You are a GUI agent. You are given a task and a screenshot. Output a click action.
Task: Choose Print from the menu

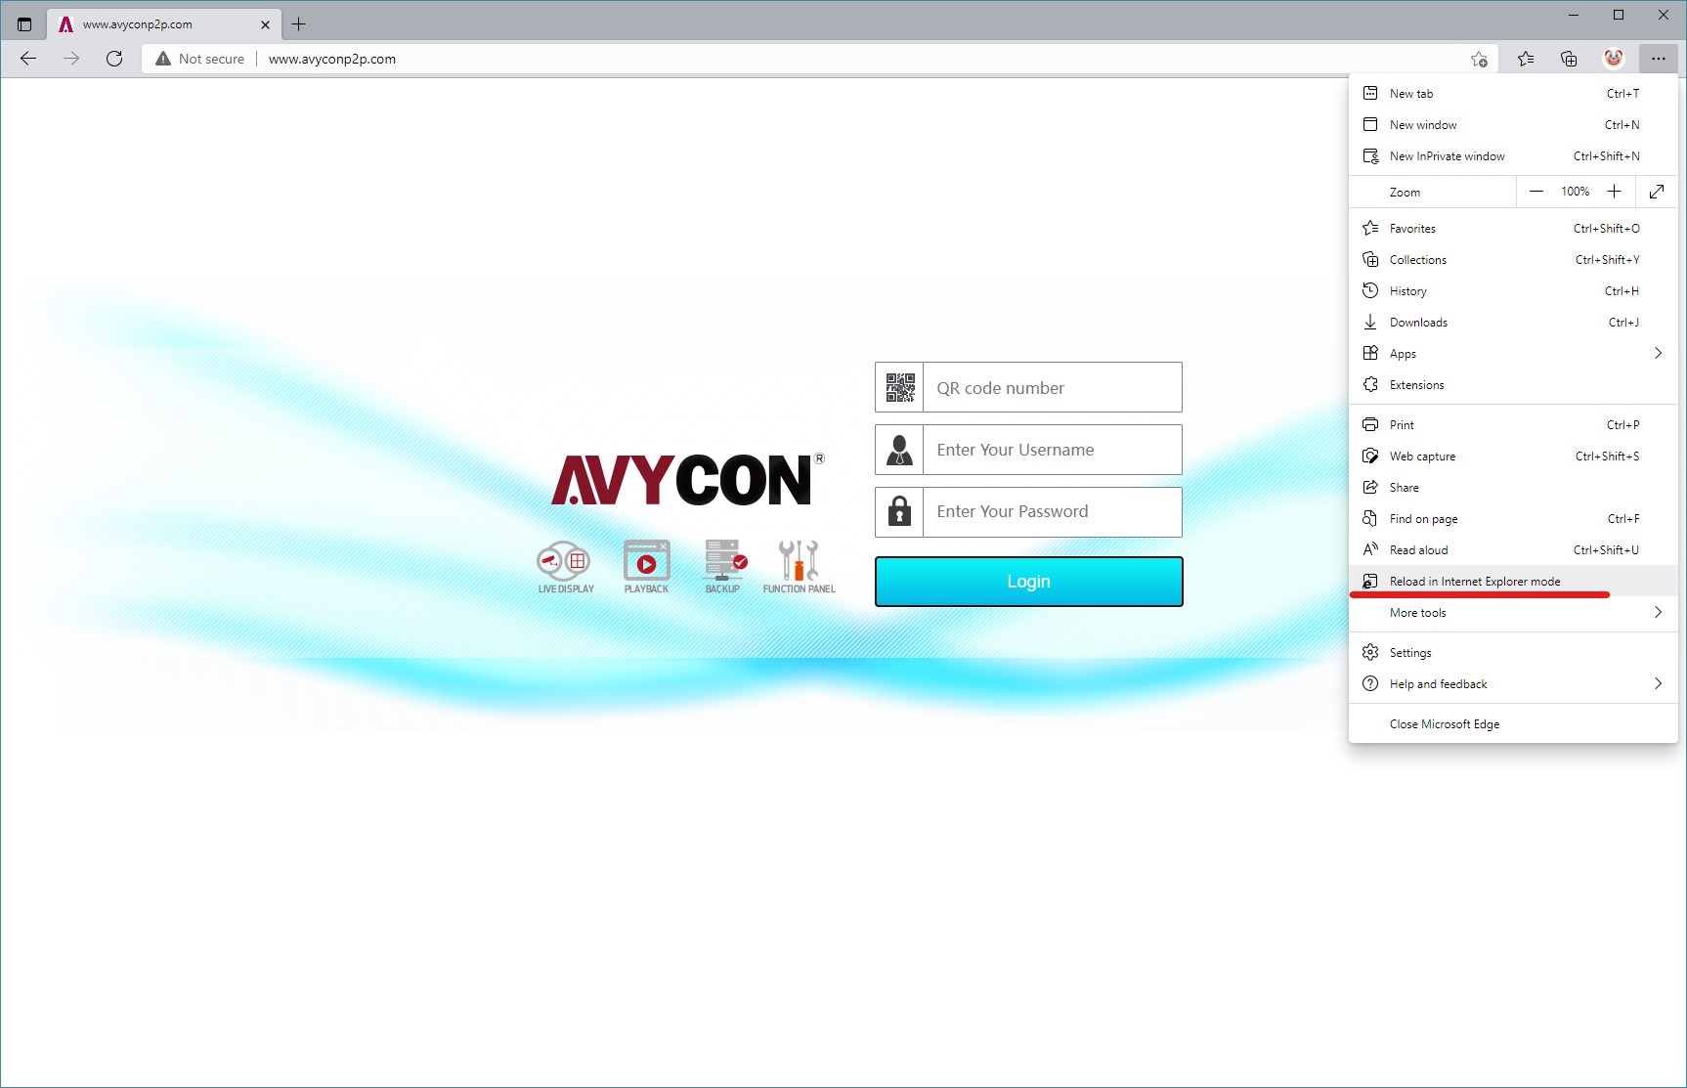pyautogui.click(x=1513, y=425)
